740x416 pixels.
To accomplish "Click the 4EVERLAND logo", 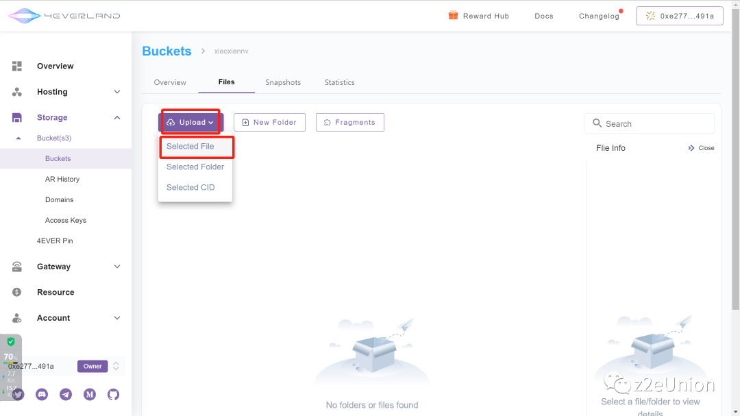I will [64, 15].
